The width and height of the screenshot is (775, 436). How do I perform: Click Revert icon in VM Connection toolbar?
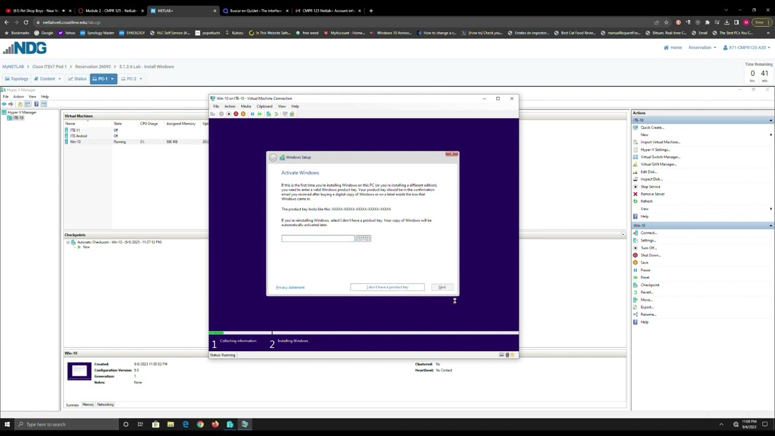click(x=276, y=114)
